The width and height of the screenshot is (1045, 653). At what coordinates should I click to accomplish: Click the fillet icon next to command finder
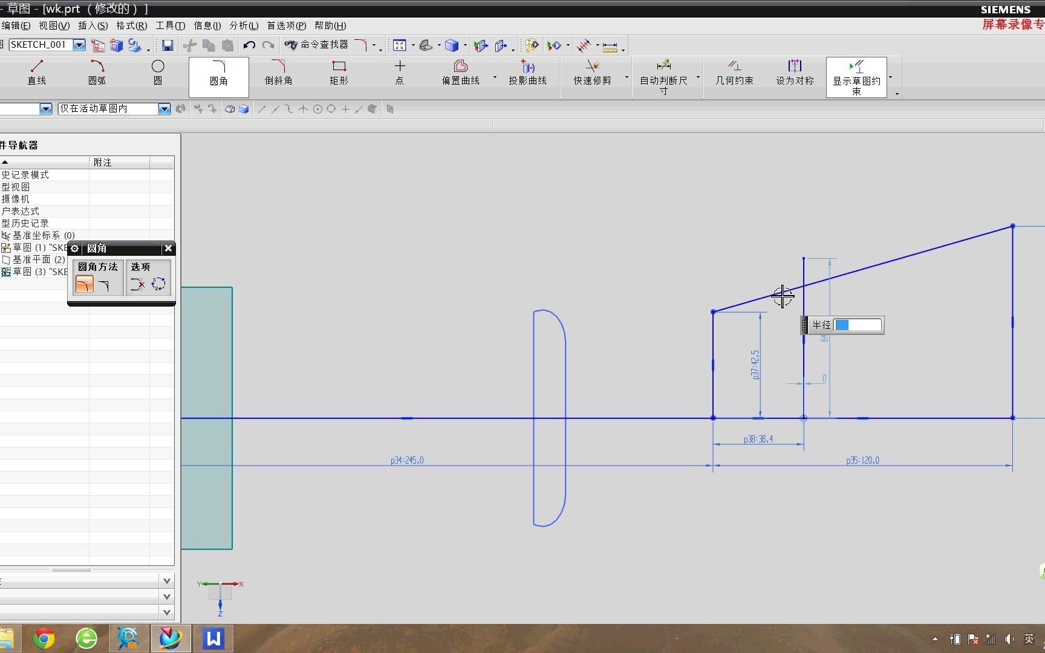pyautogui.click(x=361, y=45)
